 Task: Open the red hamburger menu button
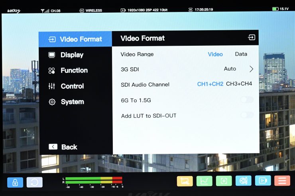(282, 181)
